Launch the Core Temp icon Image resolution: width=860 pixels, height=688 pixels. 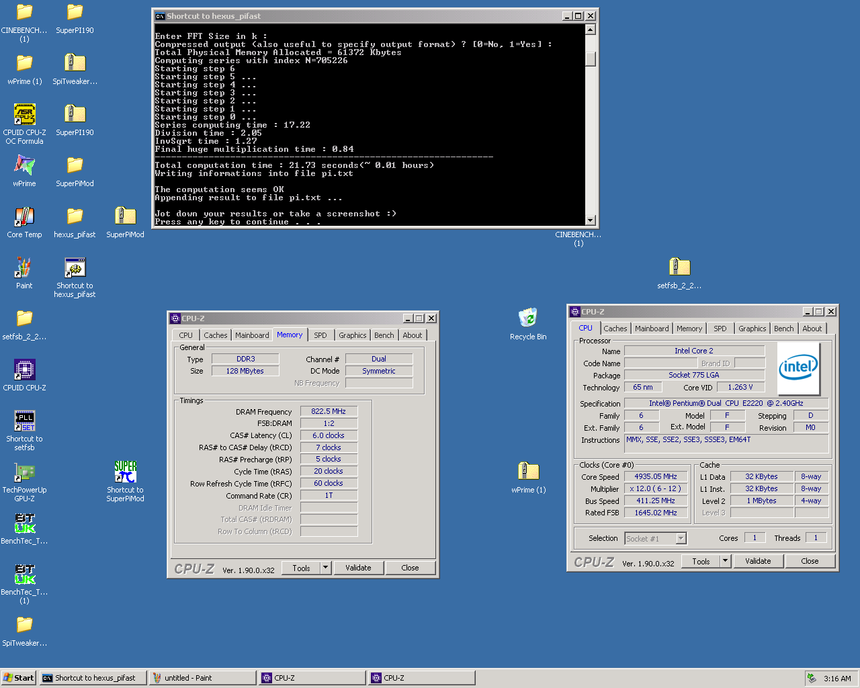(24, 216)
